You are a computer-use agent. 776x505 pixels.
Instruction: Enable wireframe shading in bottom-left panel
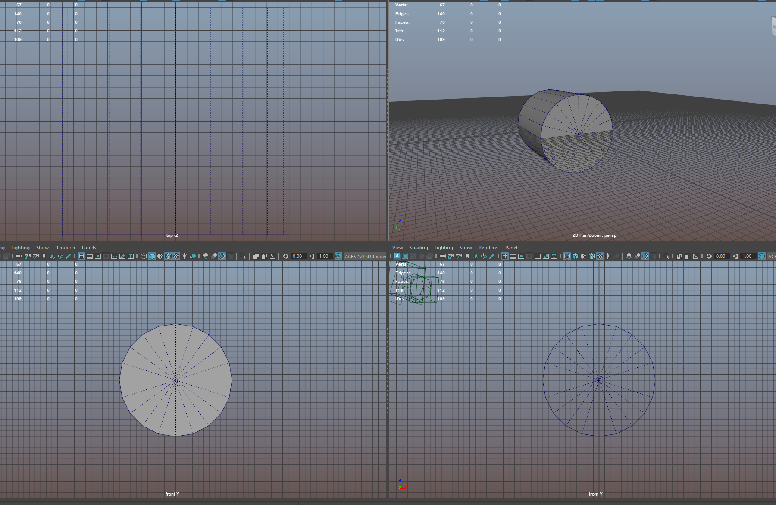[x=144, y=256]
